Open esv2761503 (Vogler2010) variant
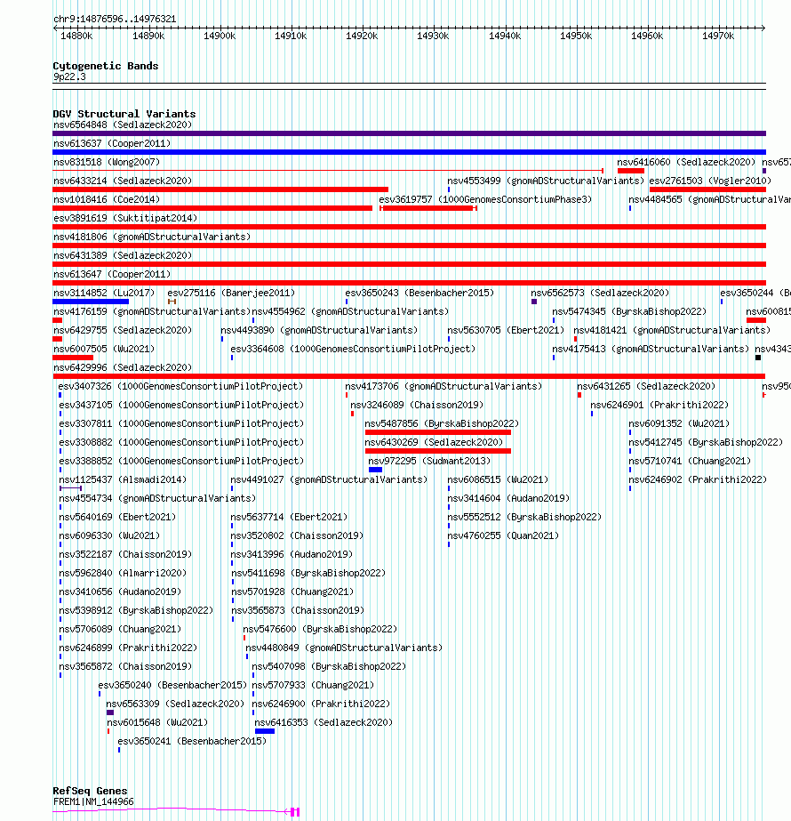This screenshot has width=791, height=821. [x=710, y=181]
